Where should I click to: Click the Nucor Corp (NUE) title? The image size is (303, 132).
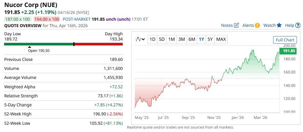pyautogui.click(x=31, y=5)
